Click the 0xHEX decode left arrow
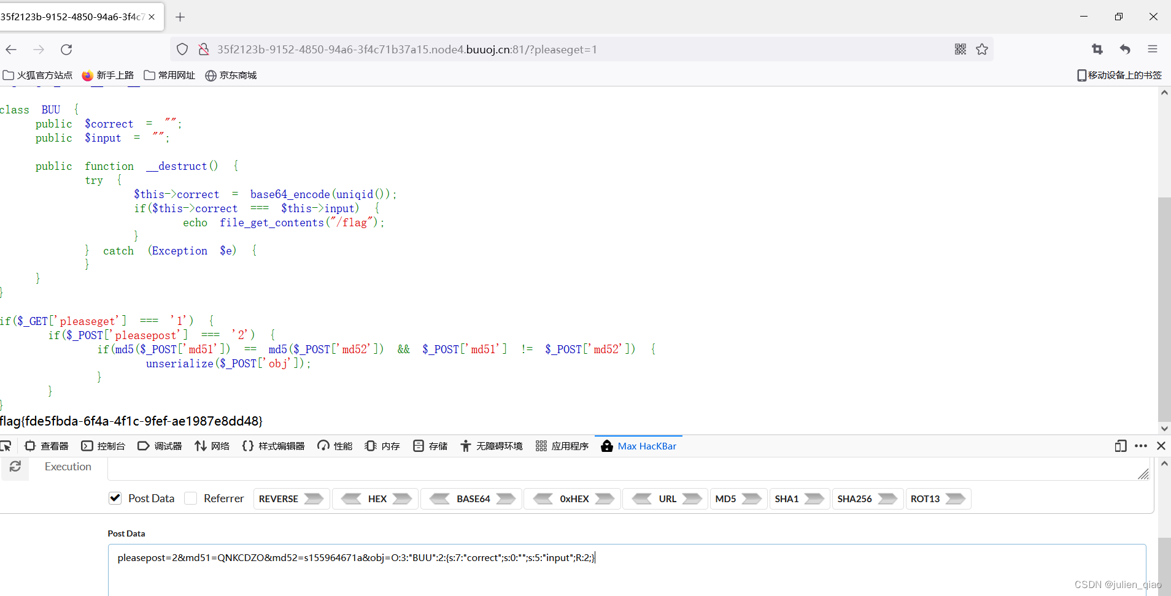 (543, 499)
